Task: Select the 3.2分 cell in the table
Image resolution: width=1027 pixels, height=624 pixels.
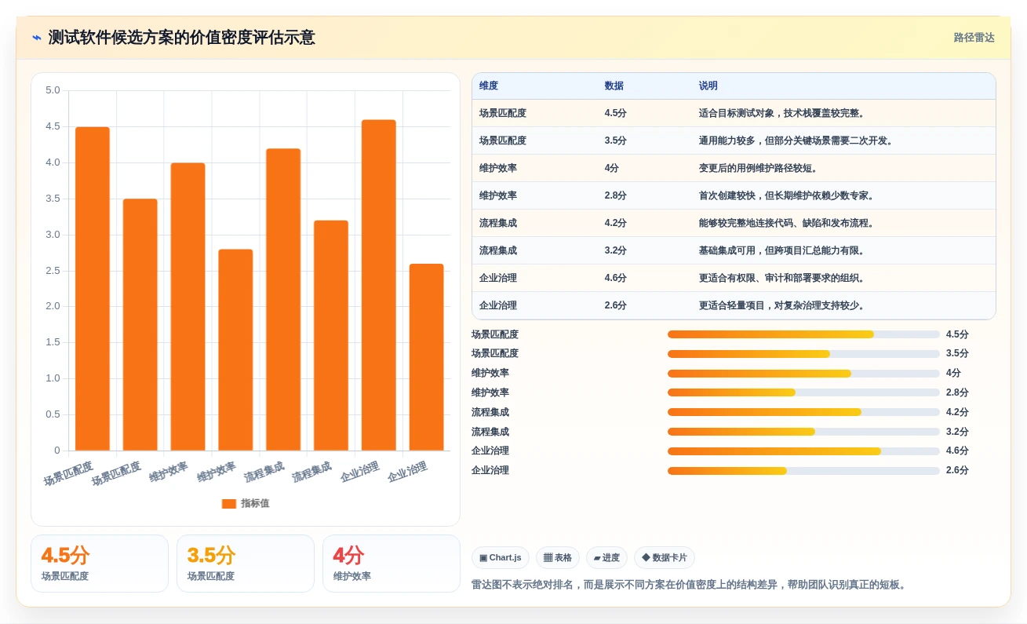Action: [616, 250]
